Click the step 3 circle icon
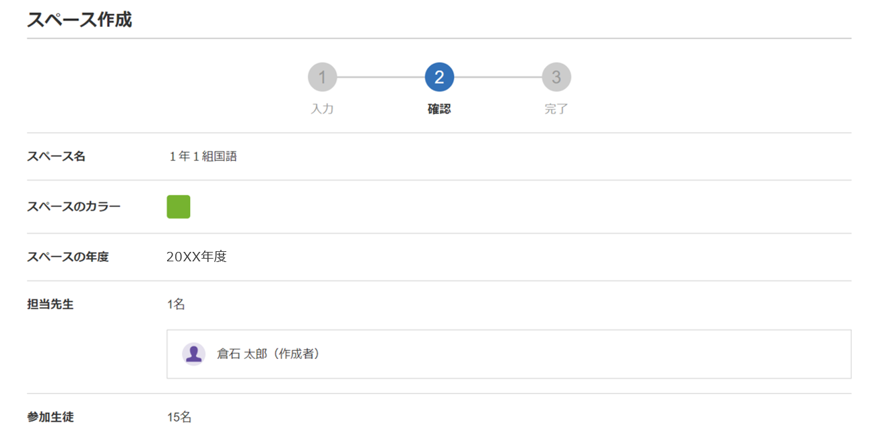Viewport: 885px width, 425px height. coord(556,77)
